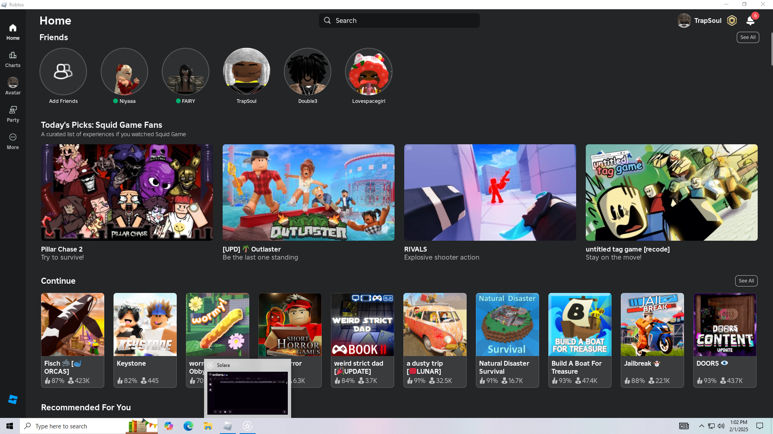
Task: Click the Add Friends circle icon
Action: tap(63, 72)
